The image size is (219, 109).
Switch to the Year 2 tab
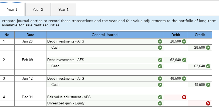pyautogui.click(x=38, y=9)
